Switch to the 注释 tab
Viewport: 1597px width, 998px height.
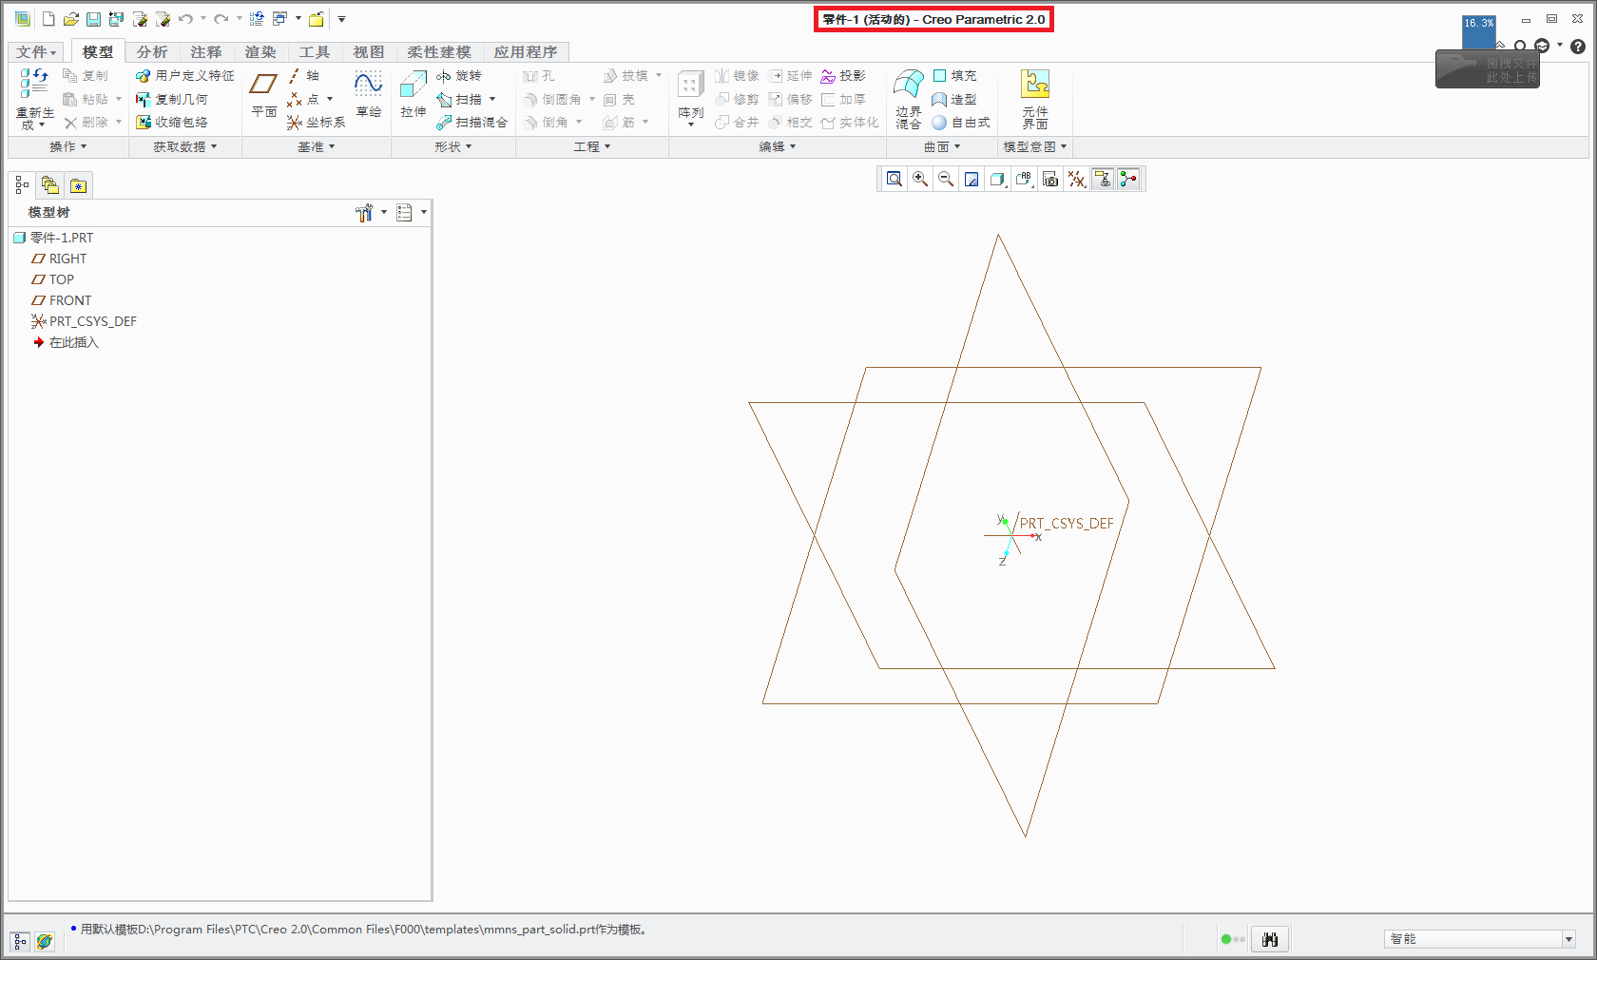pos(206,52)
